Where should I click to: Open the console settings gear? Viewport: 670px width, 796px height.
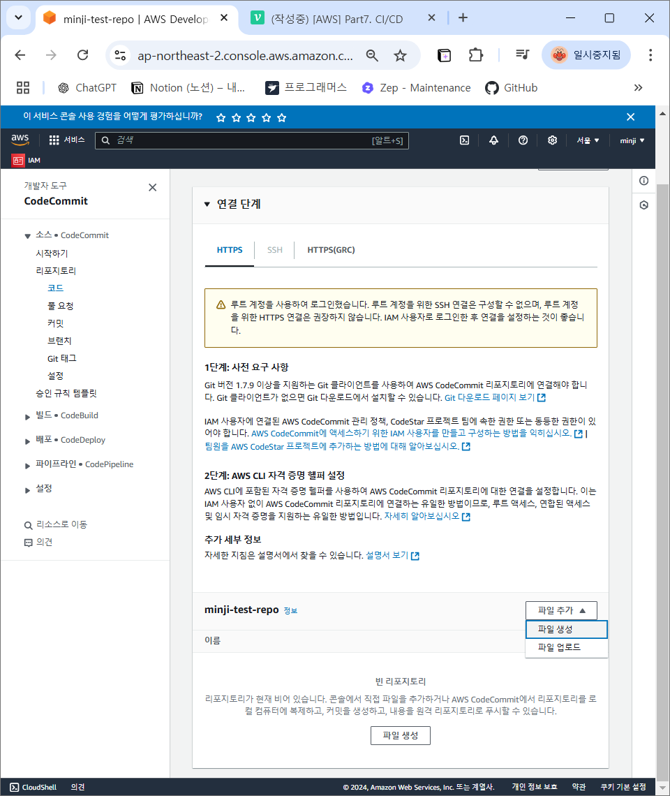point(552,140)
